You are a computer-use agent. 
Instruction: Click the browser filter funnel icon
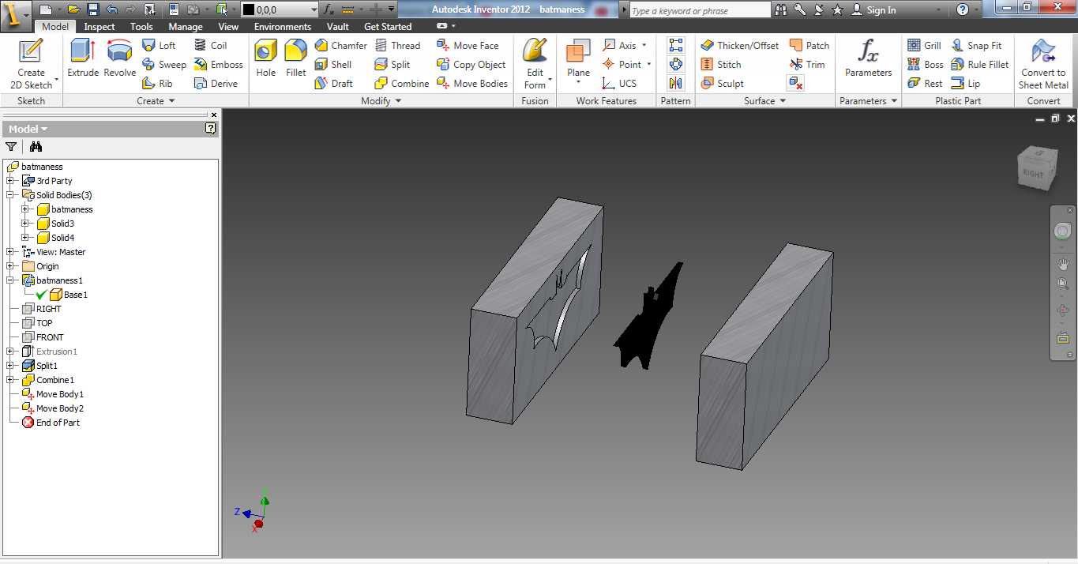tap(11, 146)
